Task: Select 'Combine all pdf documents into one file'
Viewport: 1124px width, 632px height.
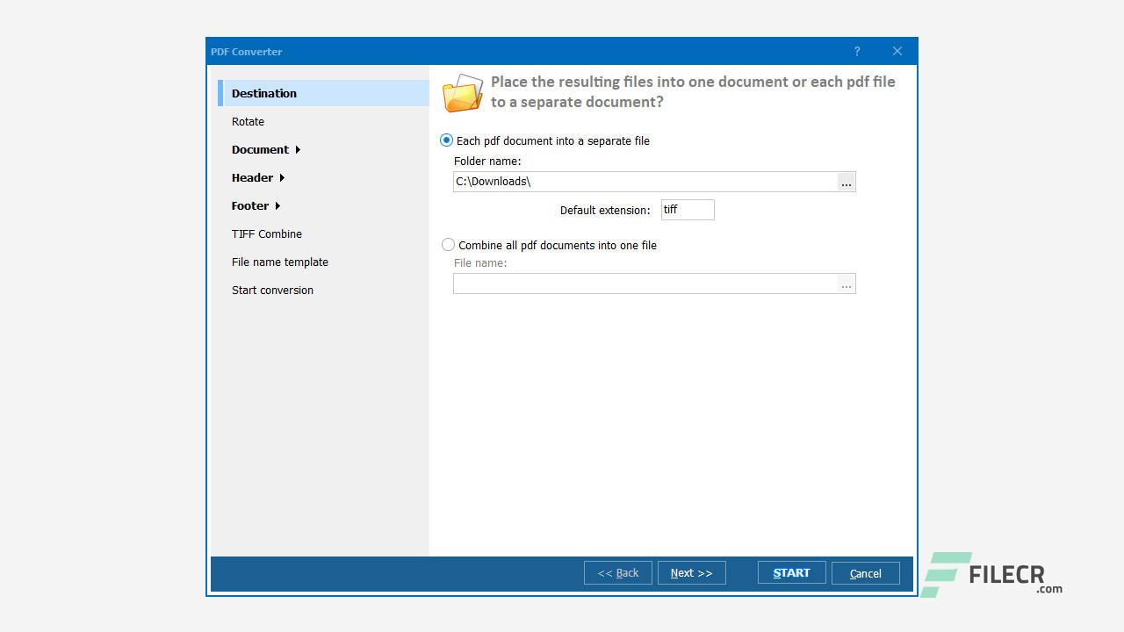Action: (448, 245)
